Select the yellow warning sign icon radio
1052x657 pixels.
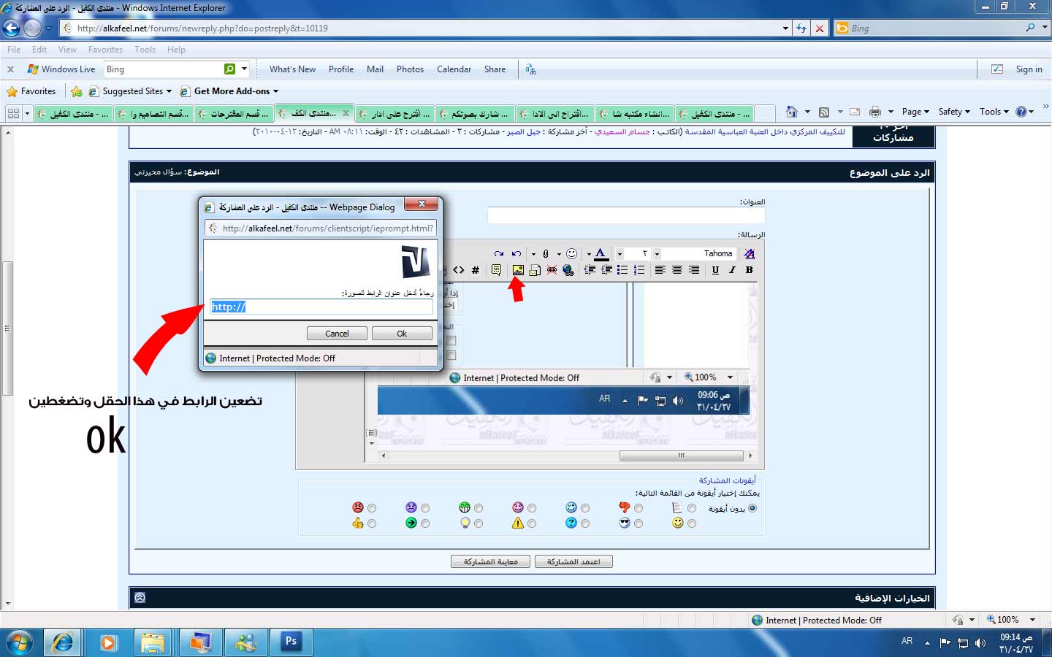(532, 523)
